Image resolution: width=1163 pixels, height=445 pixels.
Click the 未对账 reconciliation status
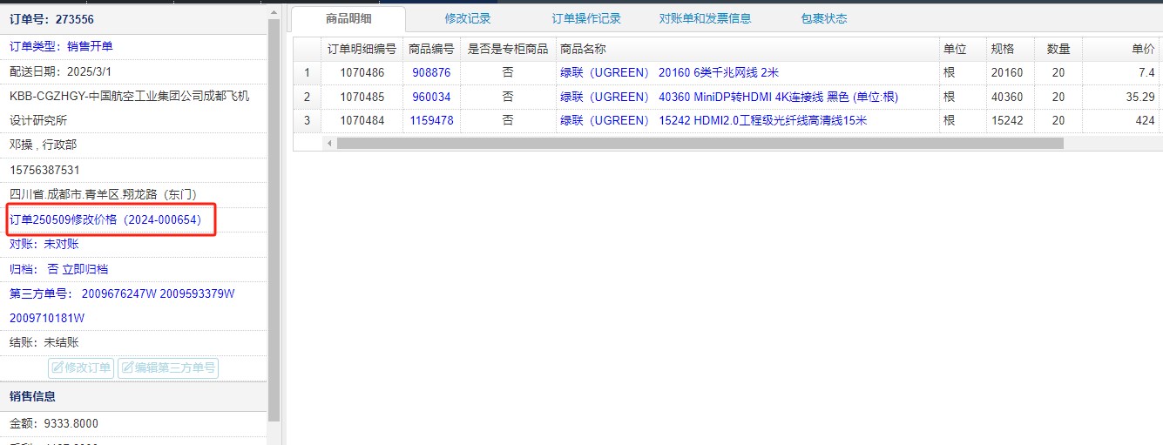pyautogui.click(x=61, y=244)
